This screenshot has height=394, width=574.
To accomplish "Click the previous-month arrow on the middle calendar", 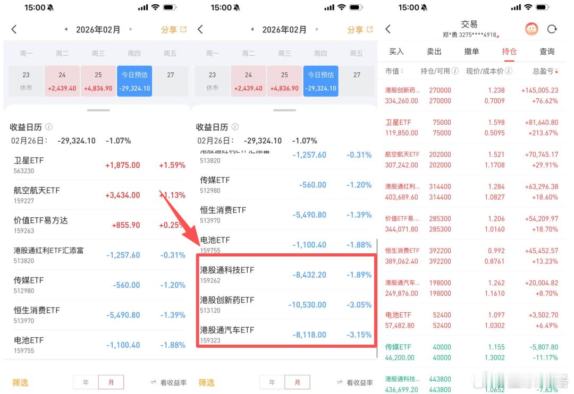I will [252, 30].
